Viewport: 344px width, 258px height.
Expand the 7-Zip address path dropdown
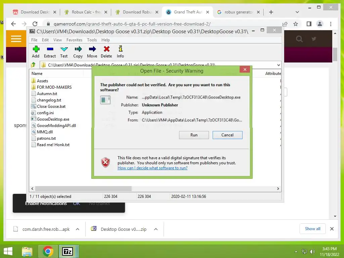(278, 65)
